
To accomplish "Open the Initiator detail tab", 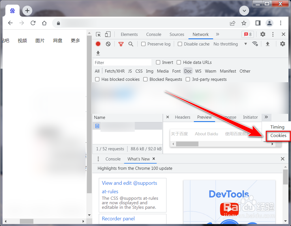I will (250, 117).
